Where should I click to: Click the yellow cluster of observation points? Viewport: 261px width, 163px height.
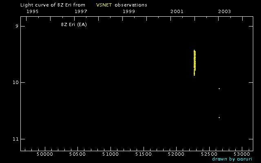(x=195, y=62)
